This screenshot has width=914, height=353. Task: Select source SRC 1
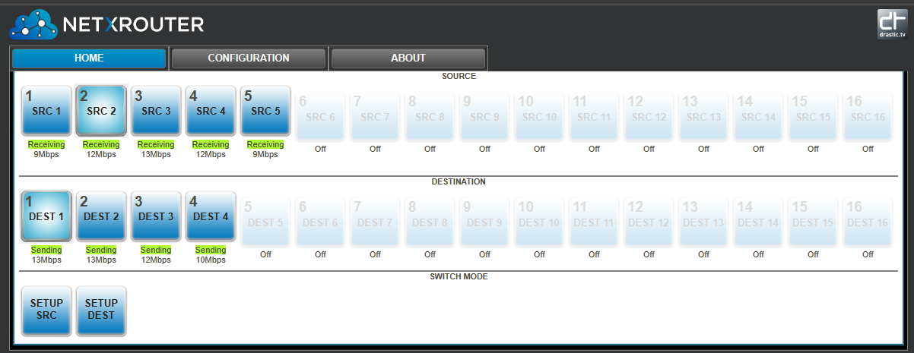click(46, 111)
